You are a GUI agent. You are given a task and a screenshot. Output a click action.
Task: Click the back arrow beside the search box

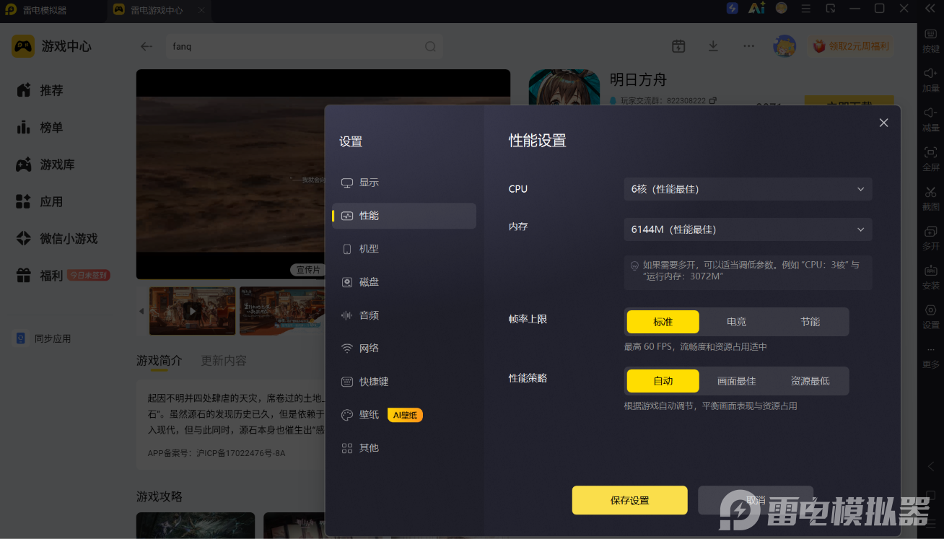click(147, 46)
